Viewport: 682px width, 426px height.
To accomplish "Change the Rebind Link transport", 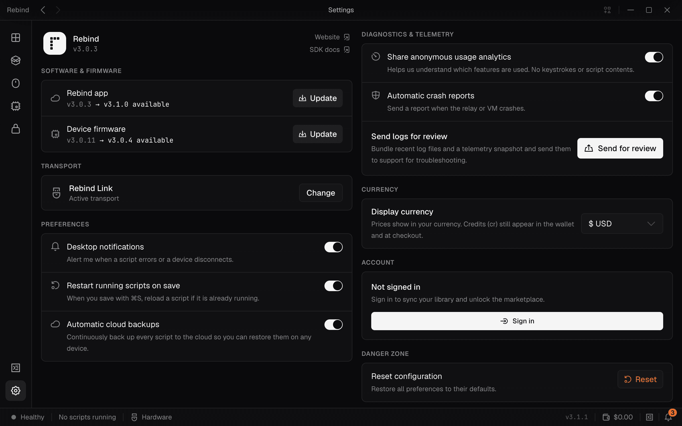I will [321, 193].
